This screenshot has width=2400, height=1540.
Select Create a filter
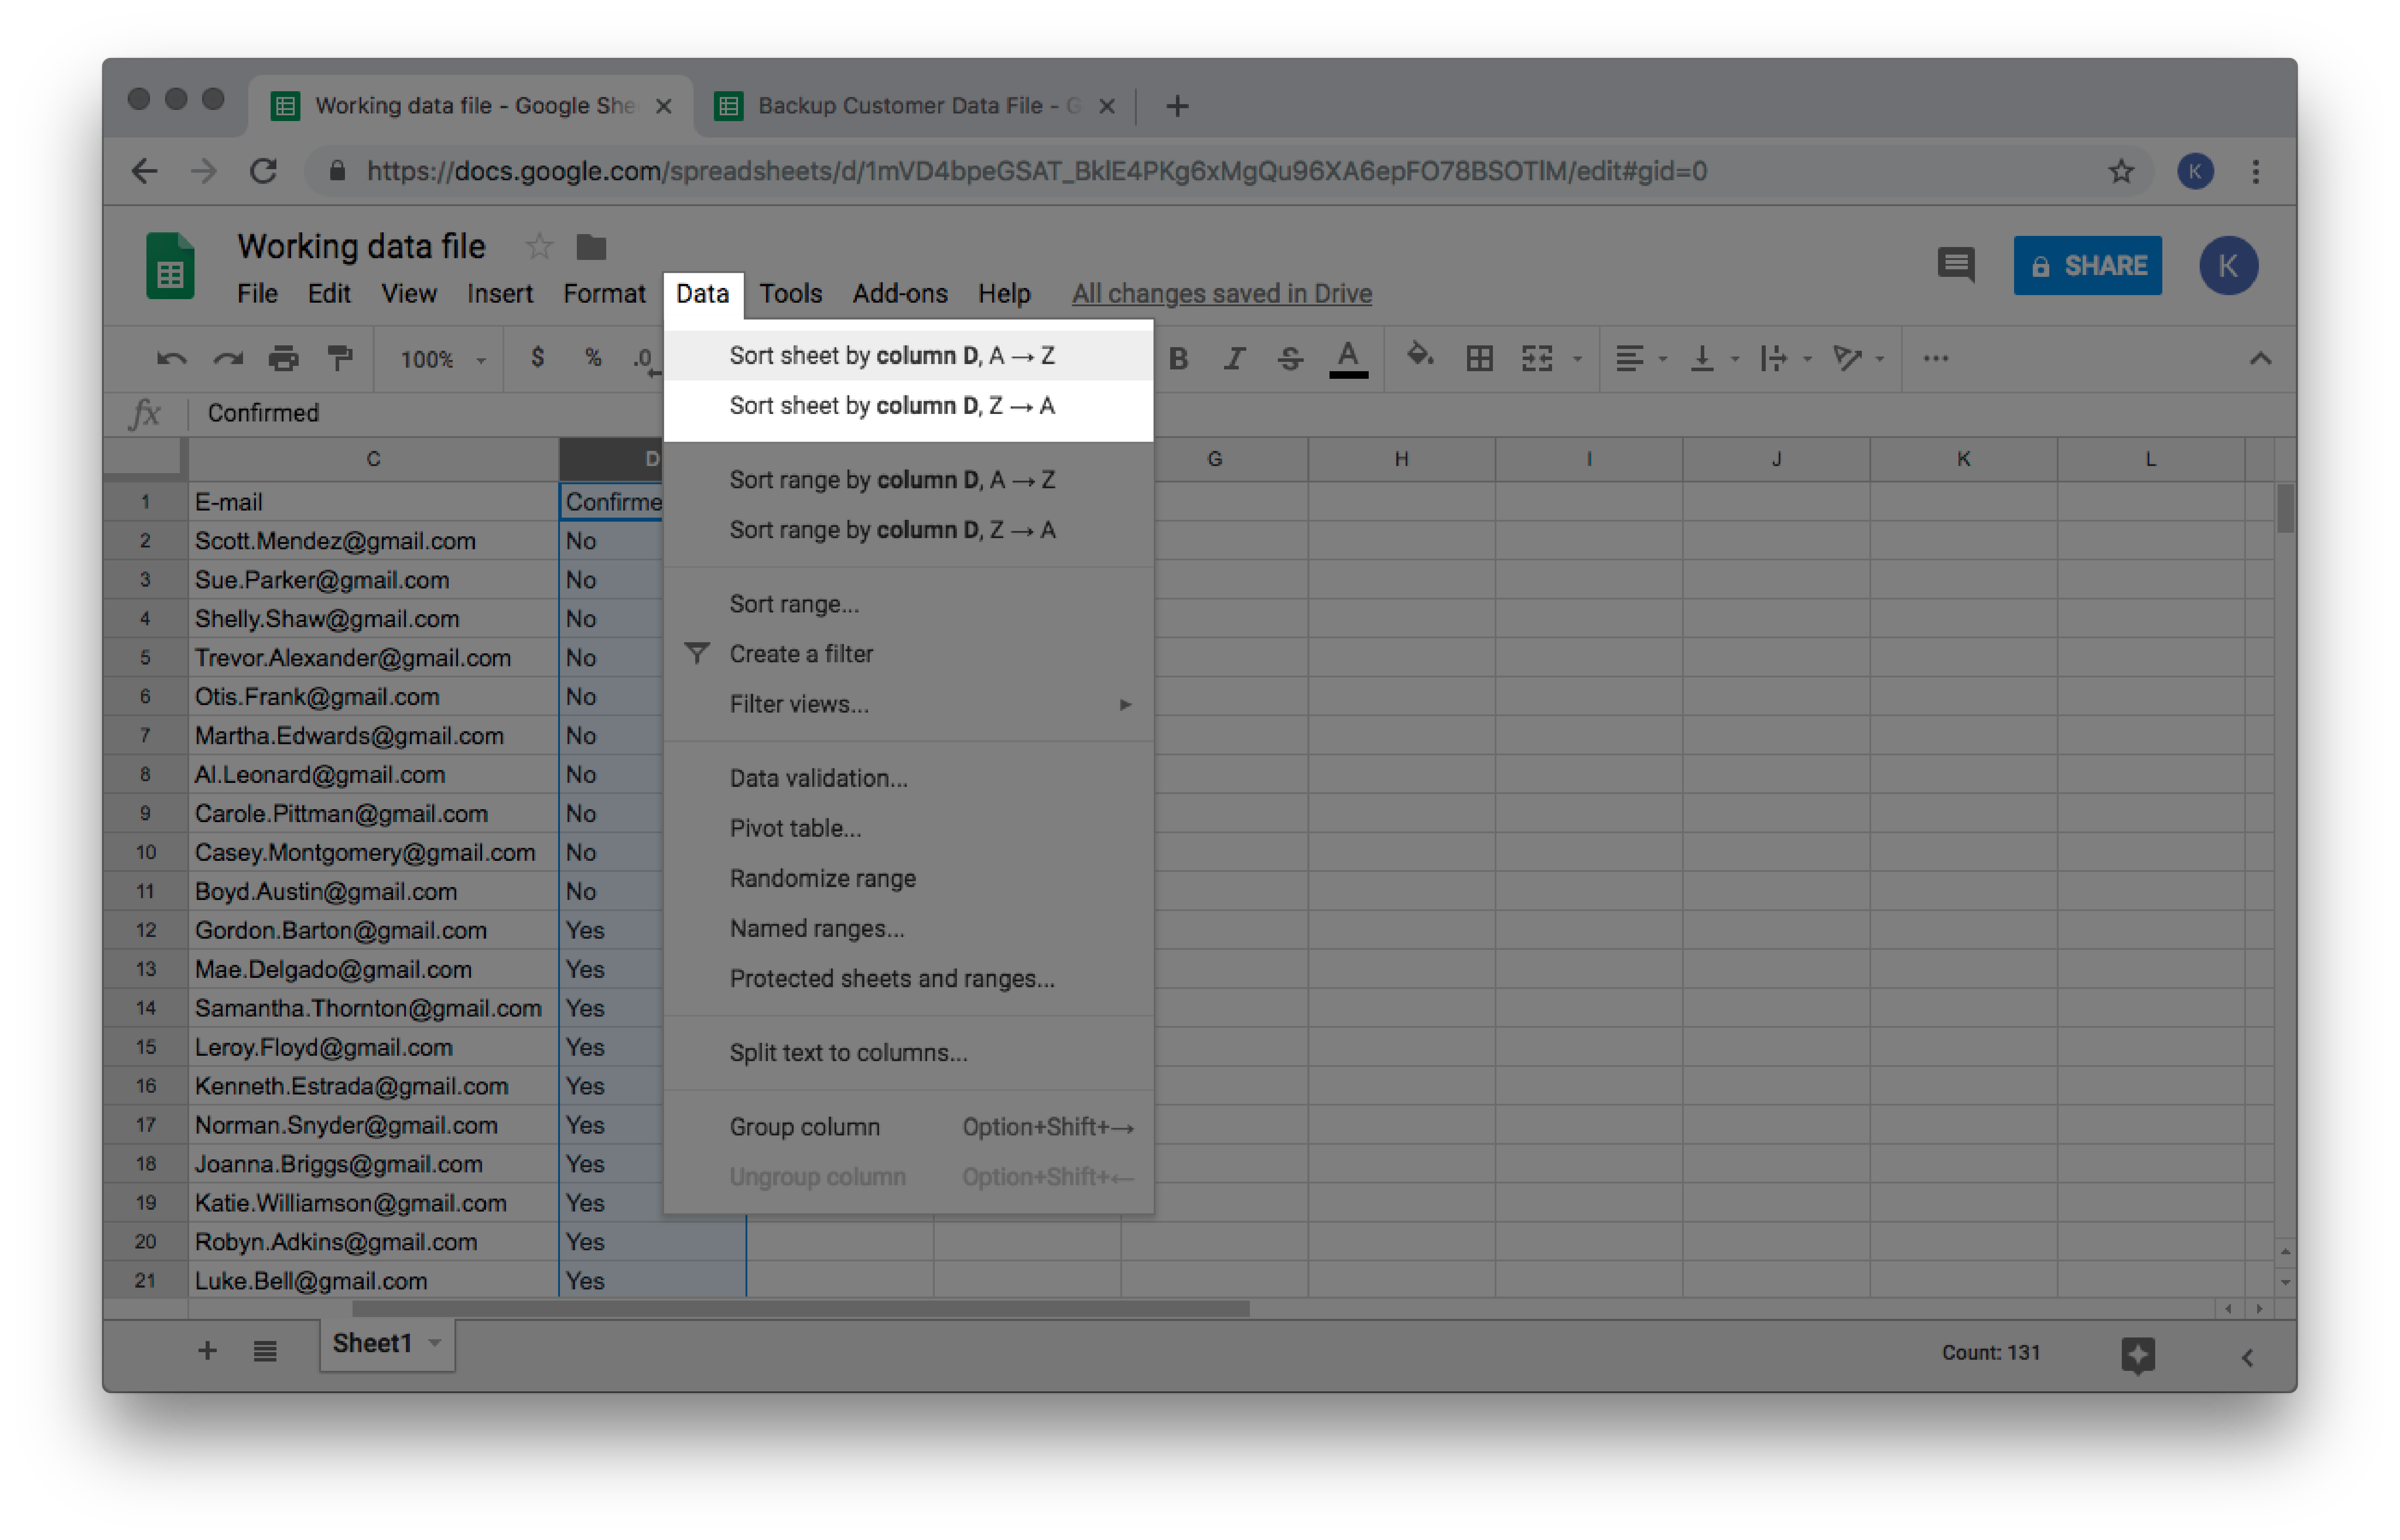point(908,653)
